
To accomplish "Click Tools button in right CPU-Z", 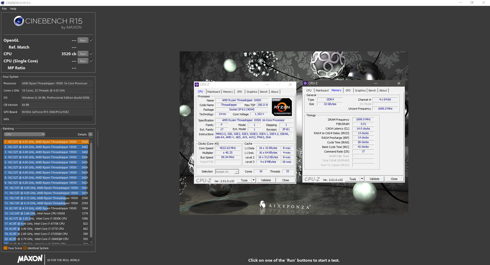I will [353, 179].
